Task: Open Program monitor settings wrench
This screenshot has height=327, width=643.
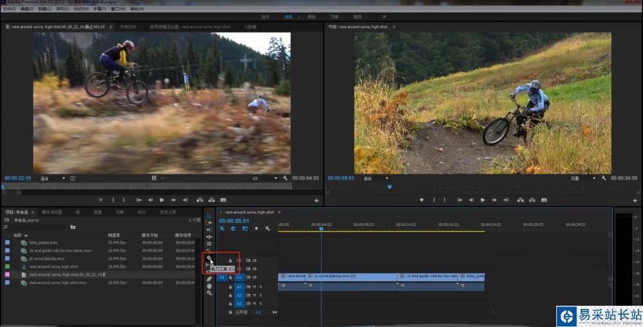Action: click(x=604, y=178)
